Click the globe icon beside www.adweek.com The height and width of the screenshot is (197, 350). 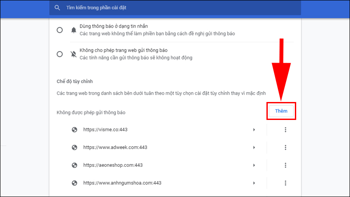75,148
